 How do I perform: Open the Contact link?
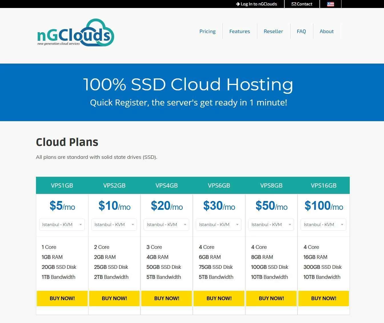click(302, 4)
